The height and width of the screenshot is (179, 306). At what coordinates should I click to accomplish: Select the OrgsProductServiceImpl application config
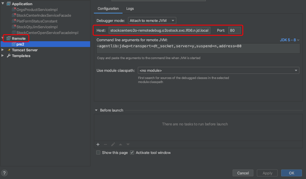coord(37,10)
